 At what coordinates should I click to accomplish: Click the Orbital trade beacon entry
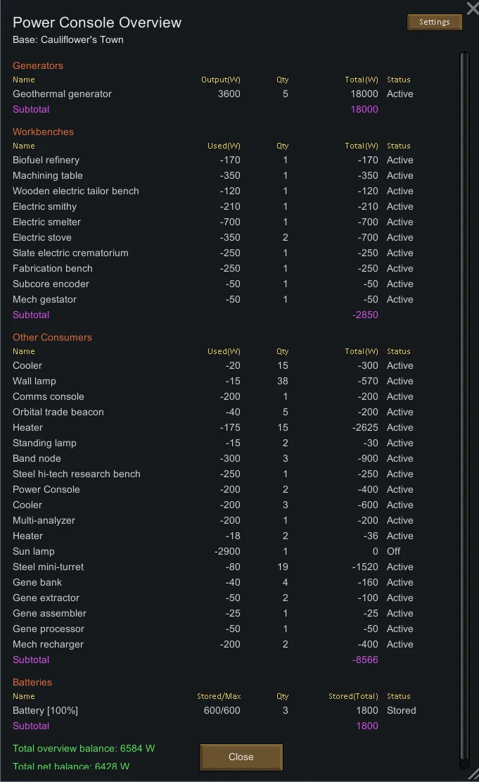click(x=58, y=412)
